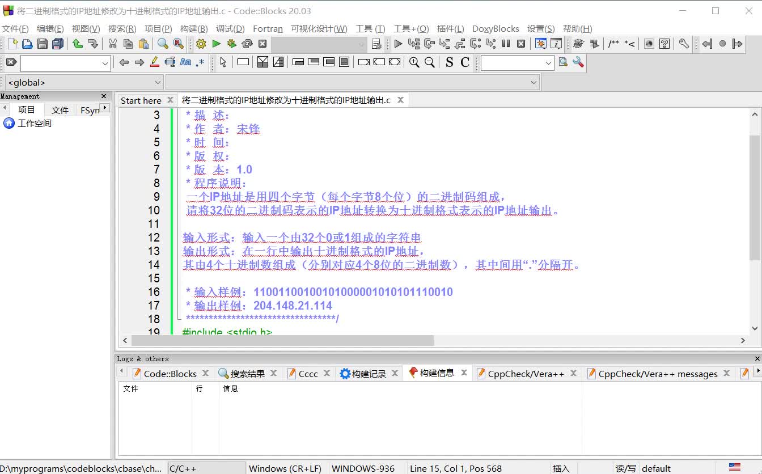Highlight occurrences with pencil icon

154,62
